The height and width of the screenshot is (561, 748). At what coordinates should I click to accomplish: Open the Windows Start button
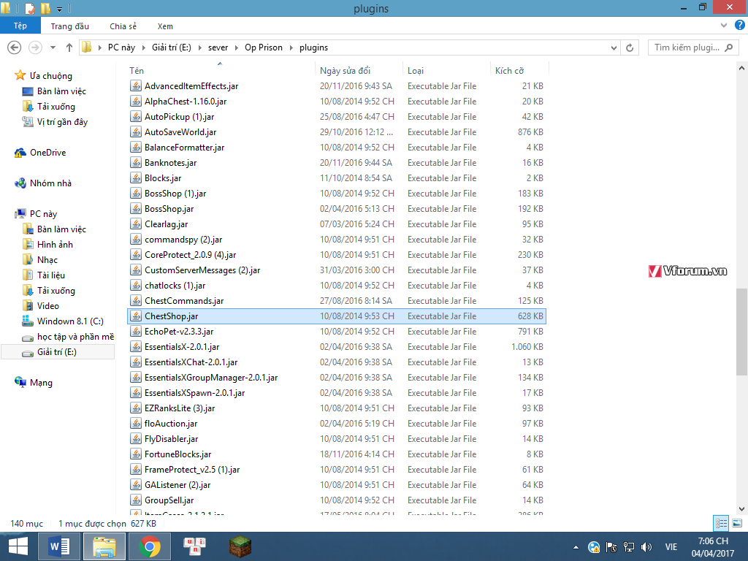(18, 546)
